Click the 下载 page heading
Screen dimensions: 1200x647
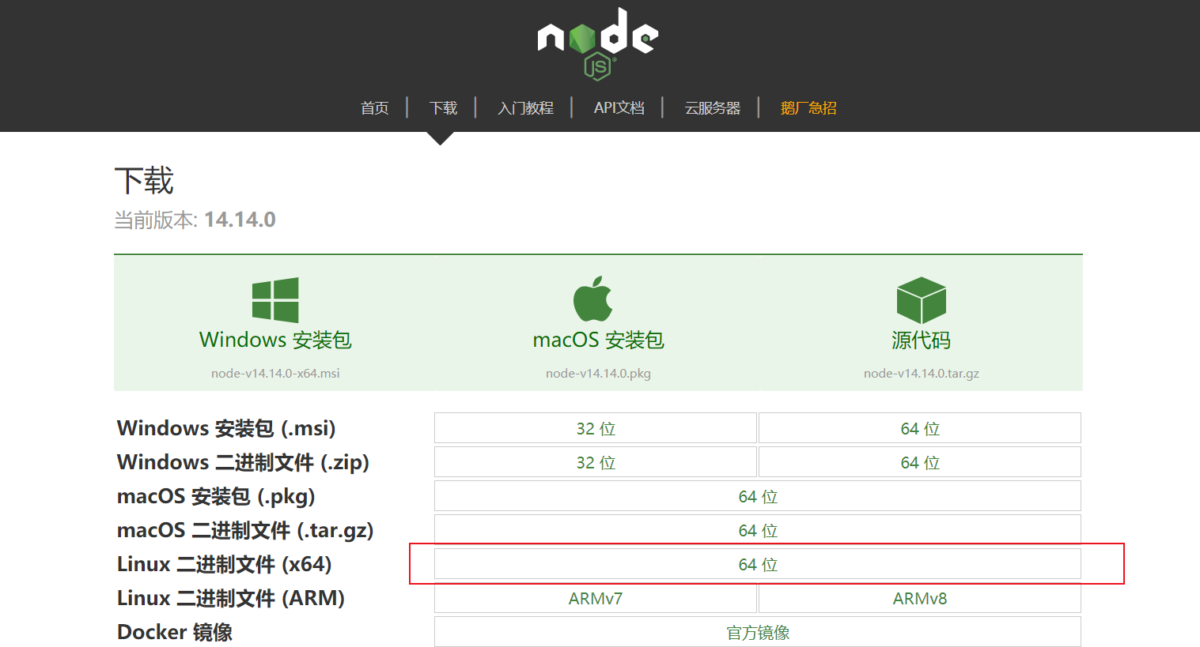tap(144, 181)
